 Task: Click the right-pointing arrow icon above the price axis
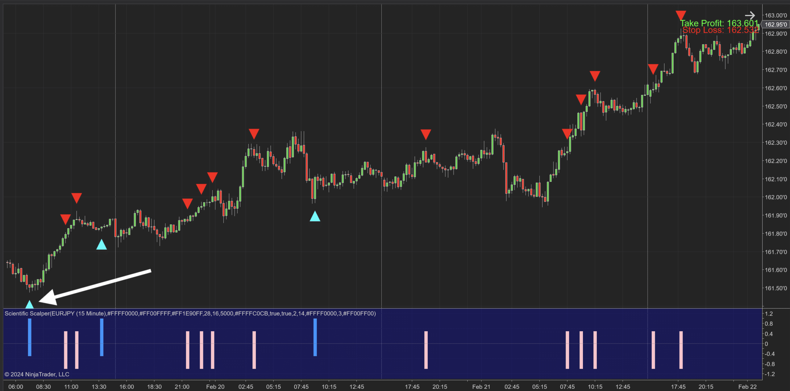point(750,15)
